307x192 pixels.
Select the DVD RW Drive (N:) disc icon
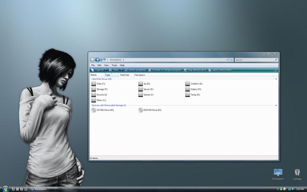point(141,110)
